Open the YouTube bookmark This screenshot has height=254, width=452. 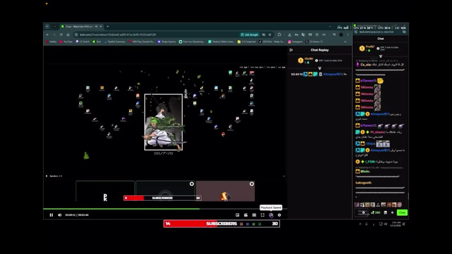pyautogui.click(x=66, y=42)
